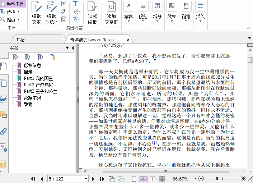Screen dimensions: 253x183
Task: Click the Add Article Box (添加文章框) tool
Action: tap(111, 13)
